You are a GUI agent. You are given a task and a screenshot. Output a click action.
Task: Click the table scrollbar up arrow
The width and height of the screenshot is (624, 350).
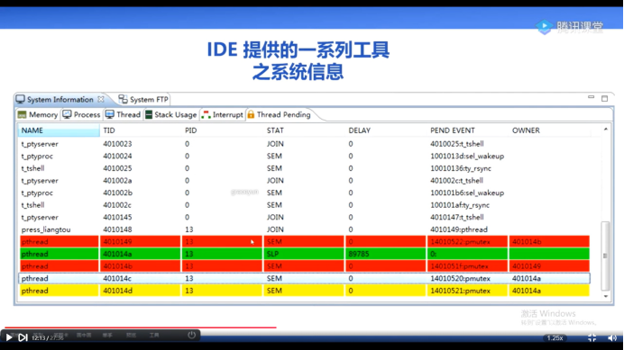[x=606, y=130]
